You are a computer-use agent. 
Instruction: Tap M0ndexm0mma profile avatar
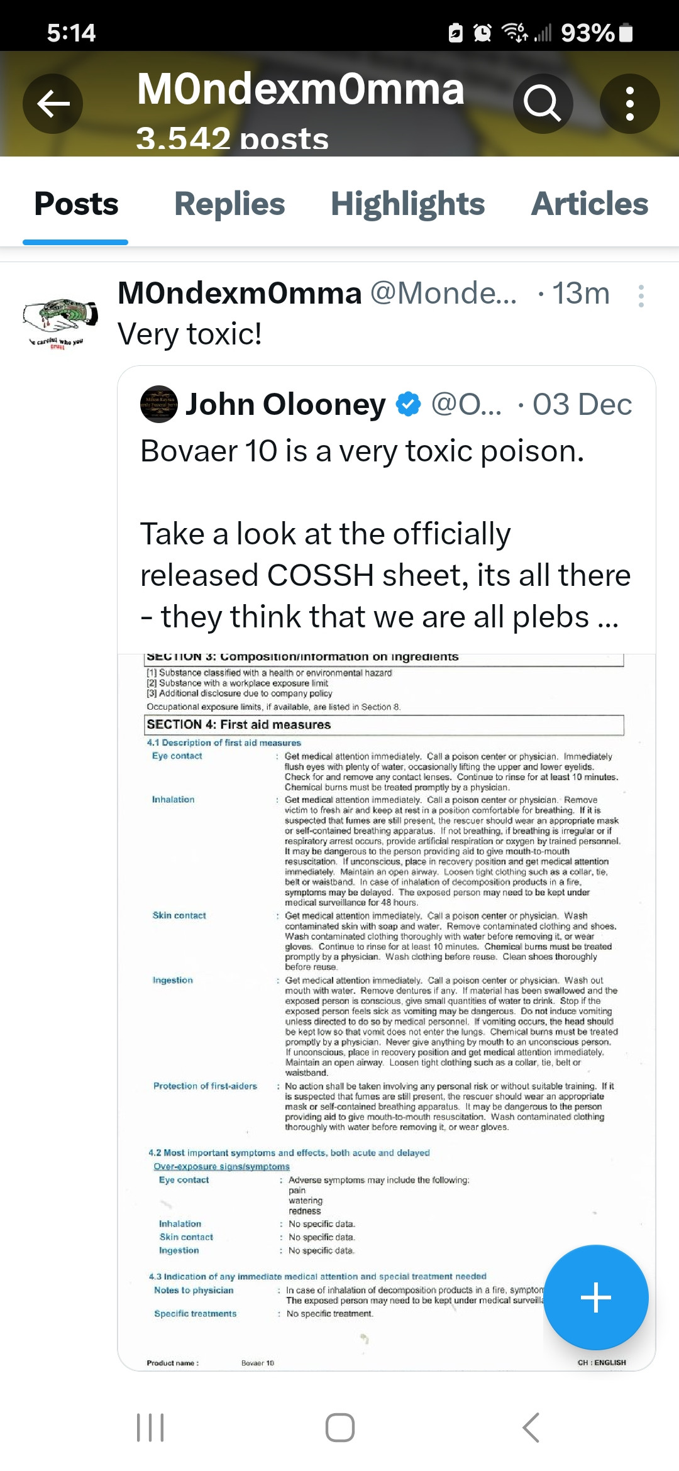coord(60,321)
